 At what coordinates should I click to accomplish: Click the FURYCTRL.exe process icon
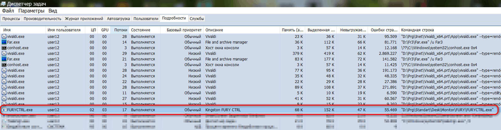tap(4, 110)
